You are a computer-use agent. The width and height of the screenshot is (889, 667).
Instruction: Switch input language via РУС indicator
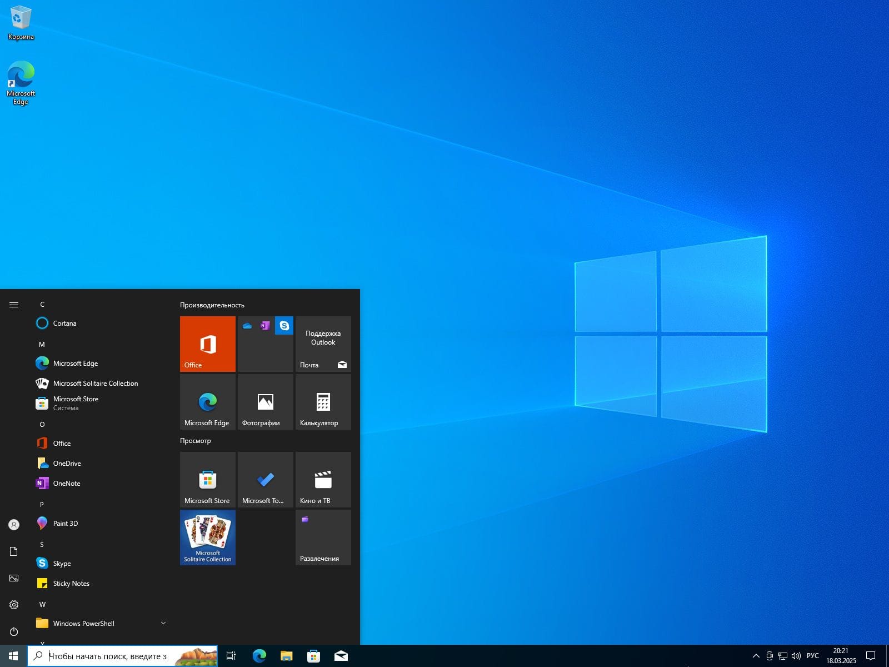pyautogui.click(x=812, y=656)
